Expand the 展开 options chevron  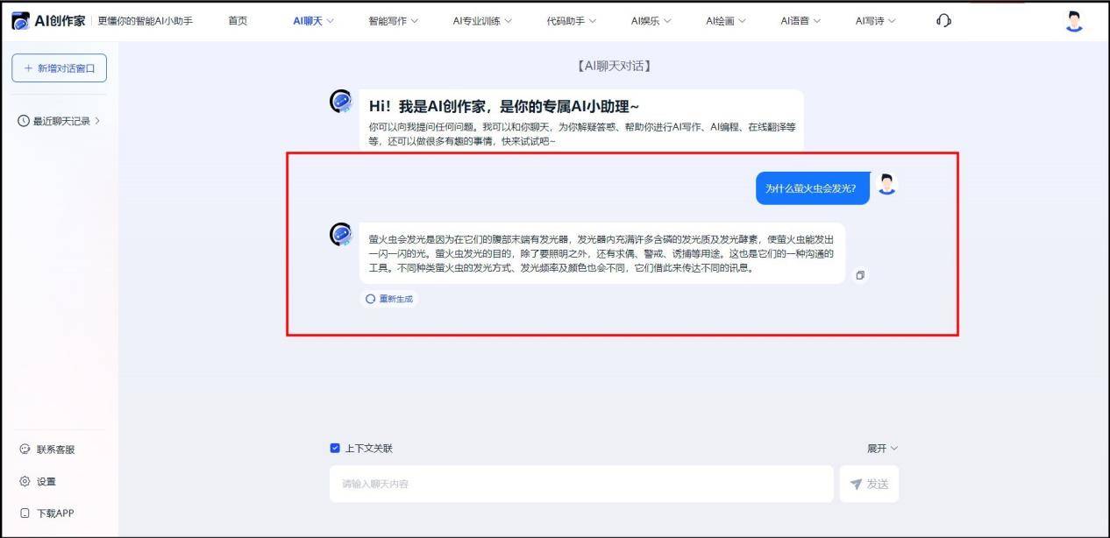point(893,449)
